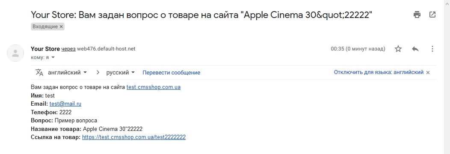Image resolution: width=450 pixels, height=154 pixels.
Task: Click the reply arrow icon
Action: (x=415, y=49)
